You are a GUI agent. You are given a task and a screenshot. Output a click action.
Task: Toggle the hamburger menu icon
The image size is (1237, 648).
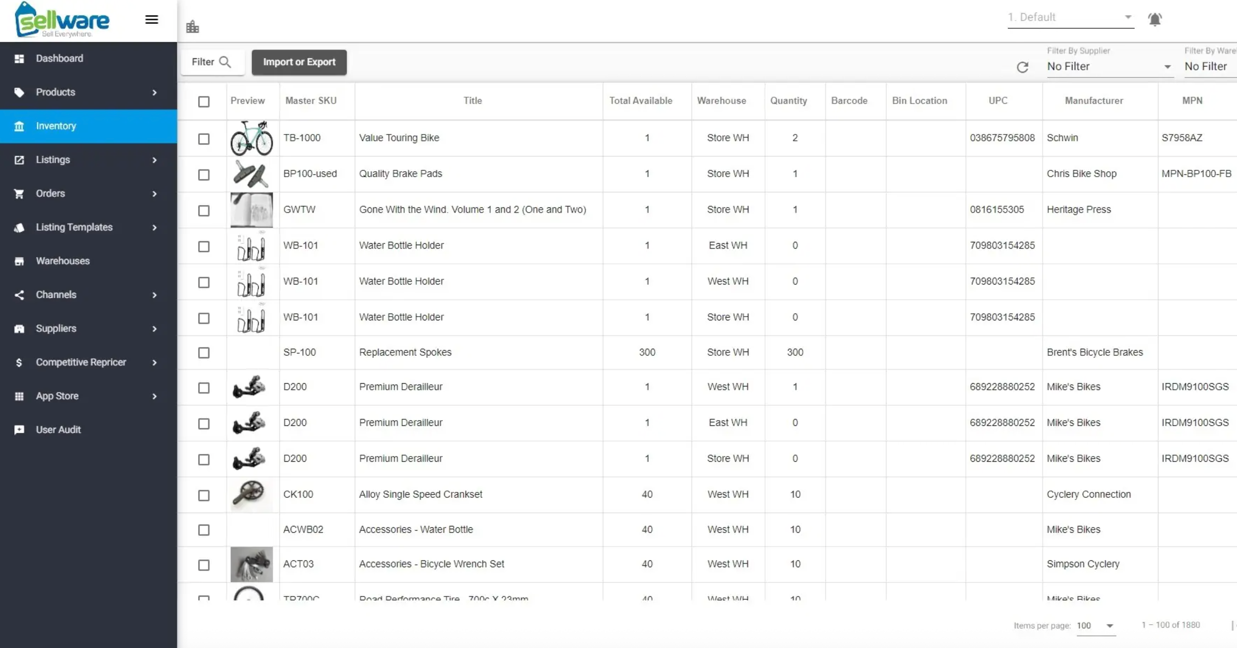(152, 20)
